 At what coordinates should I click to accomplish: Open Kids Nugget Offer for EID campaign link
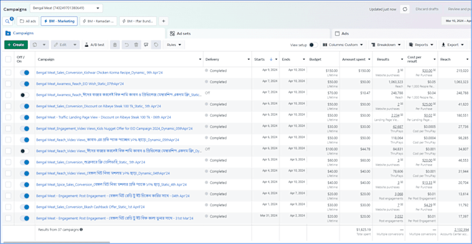click(114, 128)
